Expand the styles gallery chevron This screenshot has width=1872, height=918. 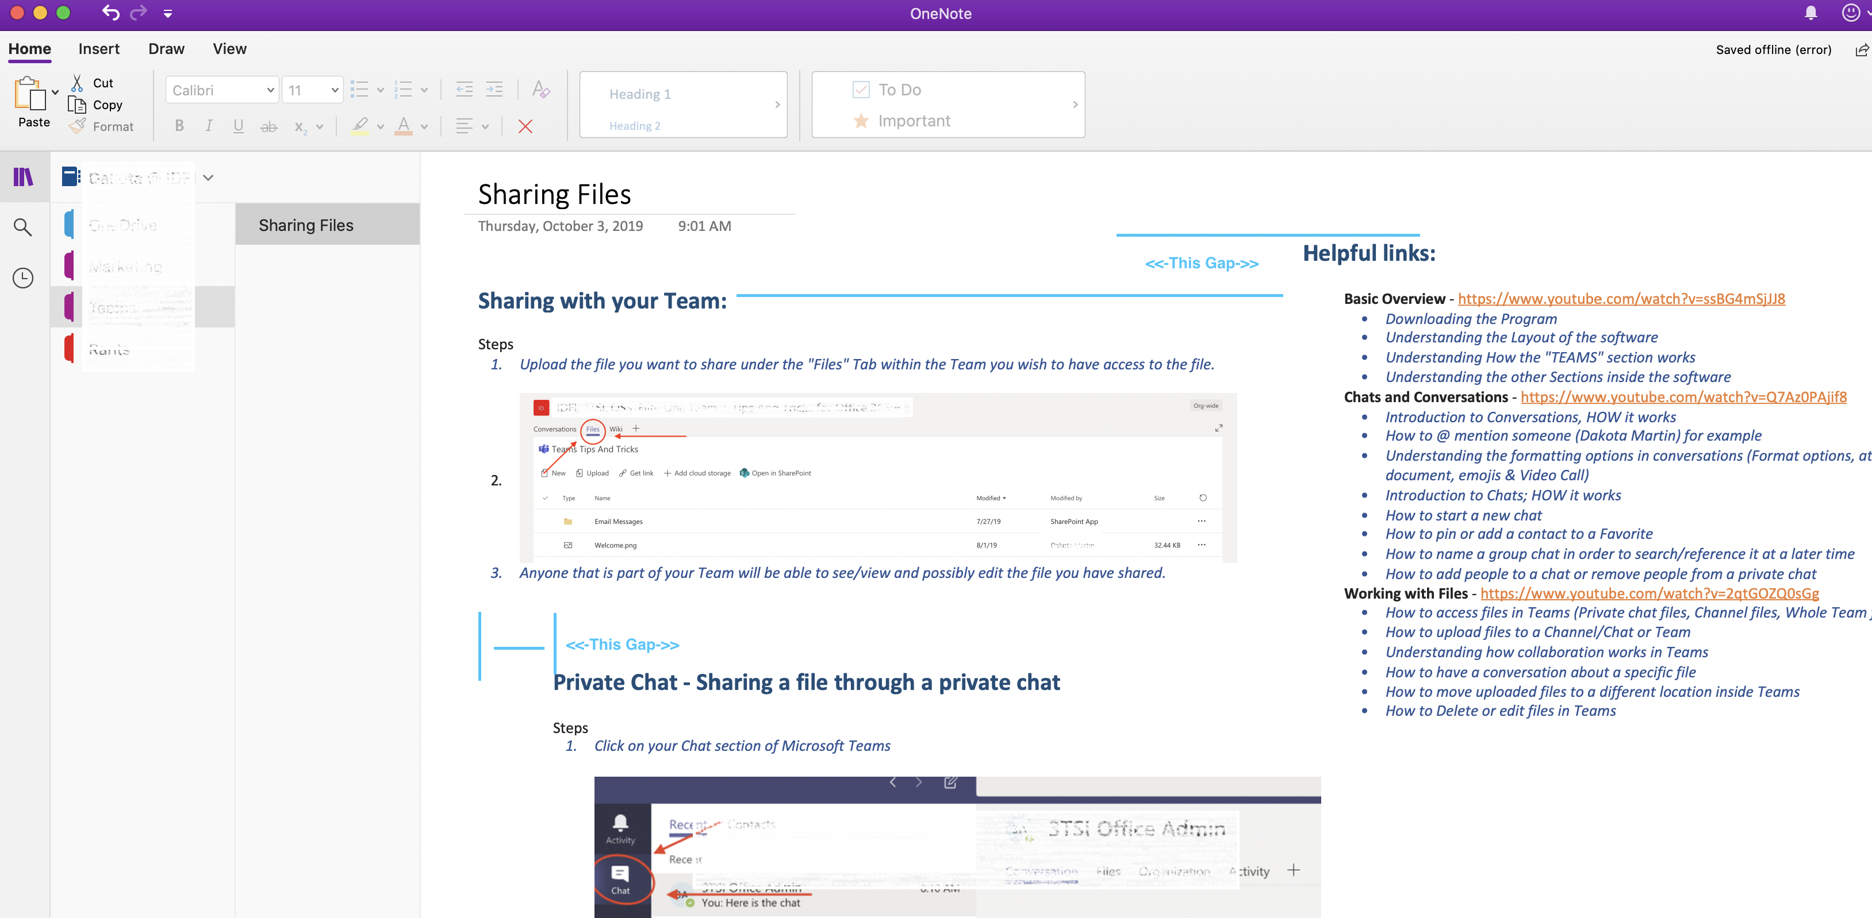(776, 104)
